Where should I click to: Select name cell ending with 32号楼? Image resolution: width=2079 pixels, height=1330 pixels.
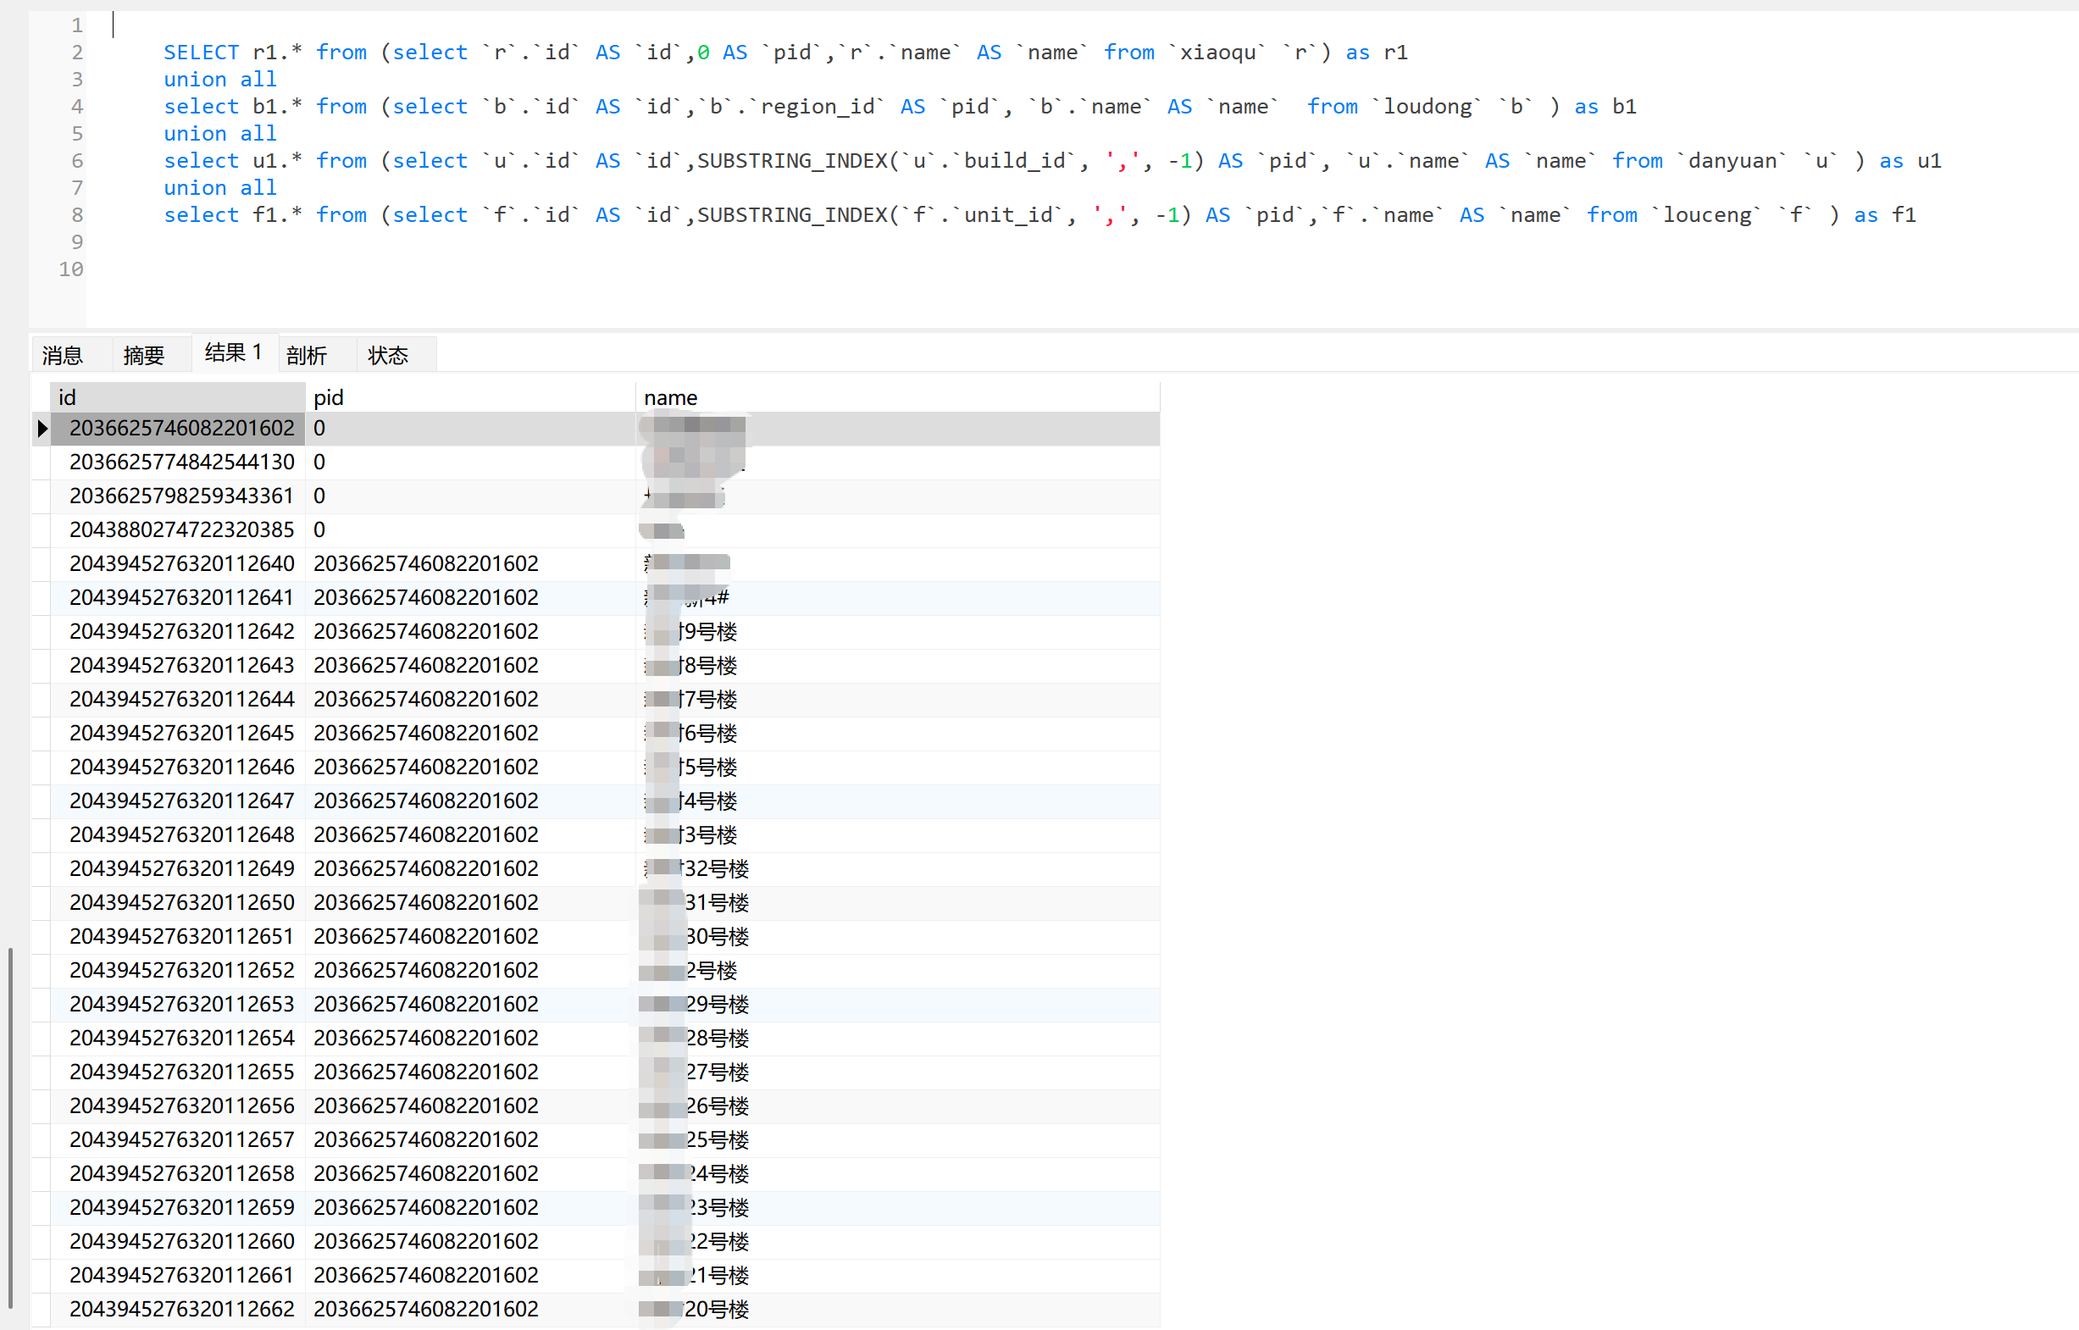pyautogui.click(x=715, y=869)
